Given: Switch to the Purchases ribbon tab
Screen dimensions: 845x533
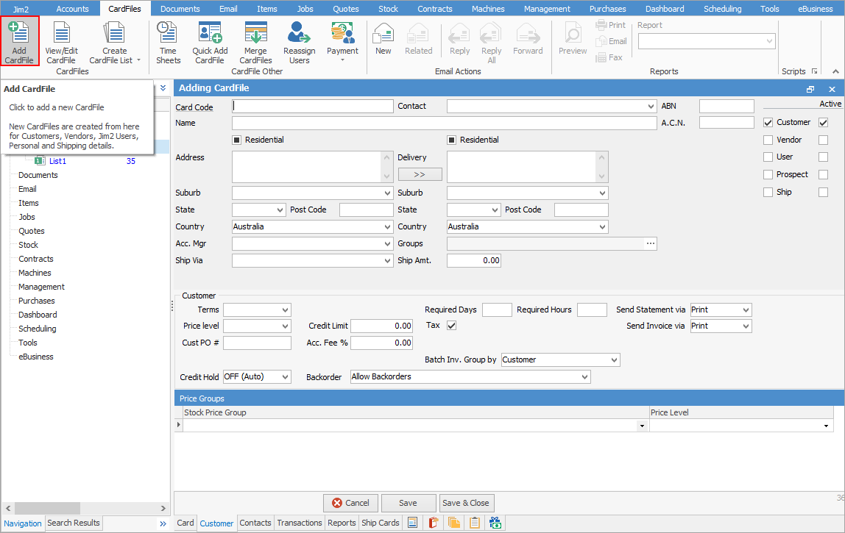Looking at the screenshot, I should (x=607, y=9).
